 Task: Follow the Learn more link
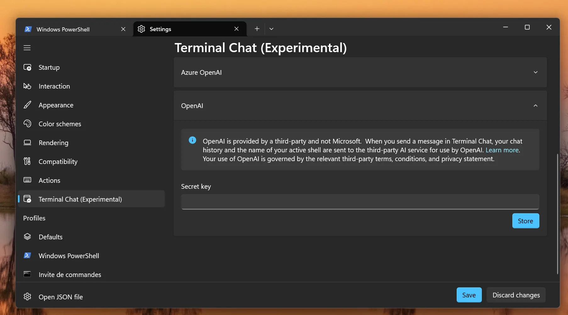[x=502, y=150]
